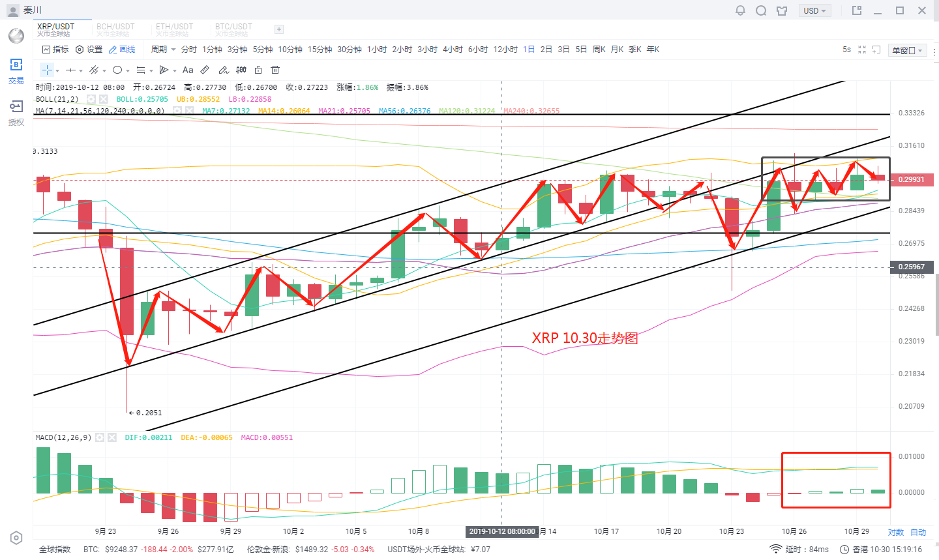Viewport: 939px width, 560px height.
Task: Click the hexagon settings icon in the sidebar bottom
Action: (x=16, y=538)
